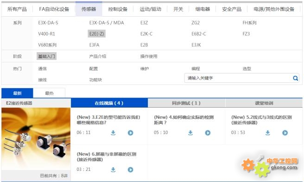The width and height of the screenshot is (304, 182).
Task: Click the keyword search input field
Action: (x=239, y=78)
